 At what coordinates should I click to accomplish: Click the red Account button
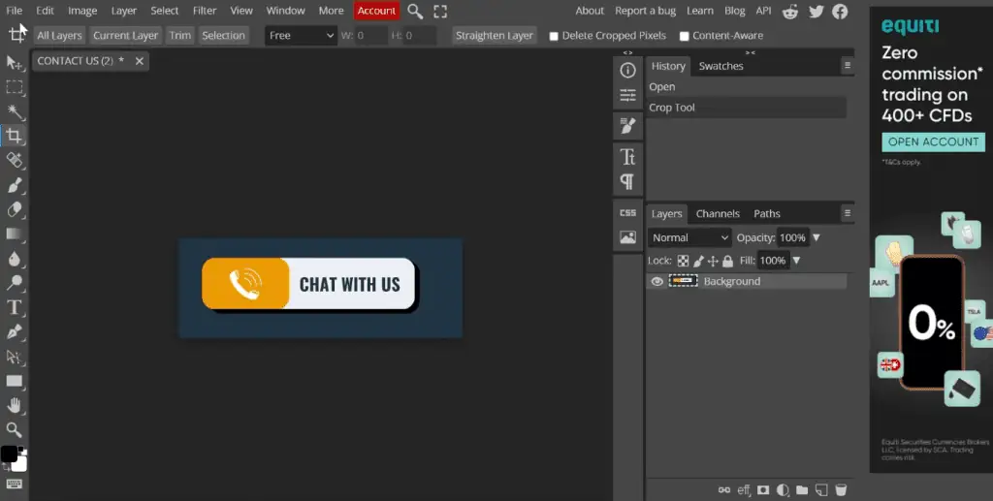tap(376, 11)
